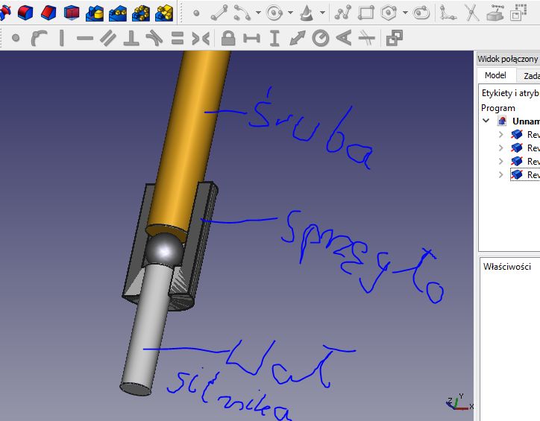Click the 'Widok połączony' panel title

[508, 59]
